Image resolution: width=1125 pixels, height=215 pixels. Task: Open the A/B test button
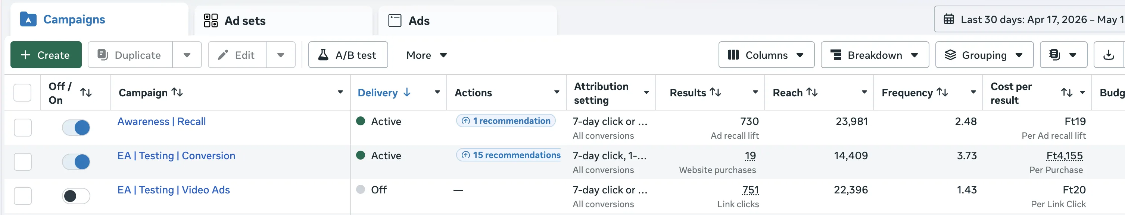(x=348, y=55)
